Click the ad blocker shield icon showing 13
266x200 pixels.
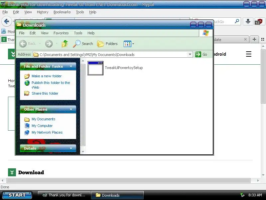pos(259,22)
